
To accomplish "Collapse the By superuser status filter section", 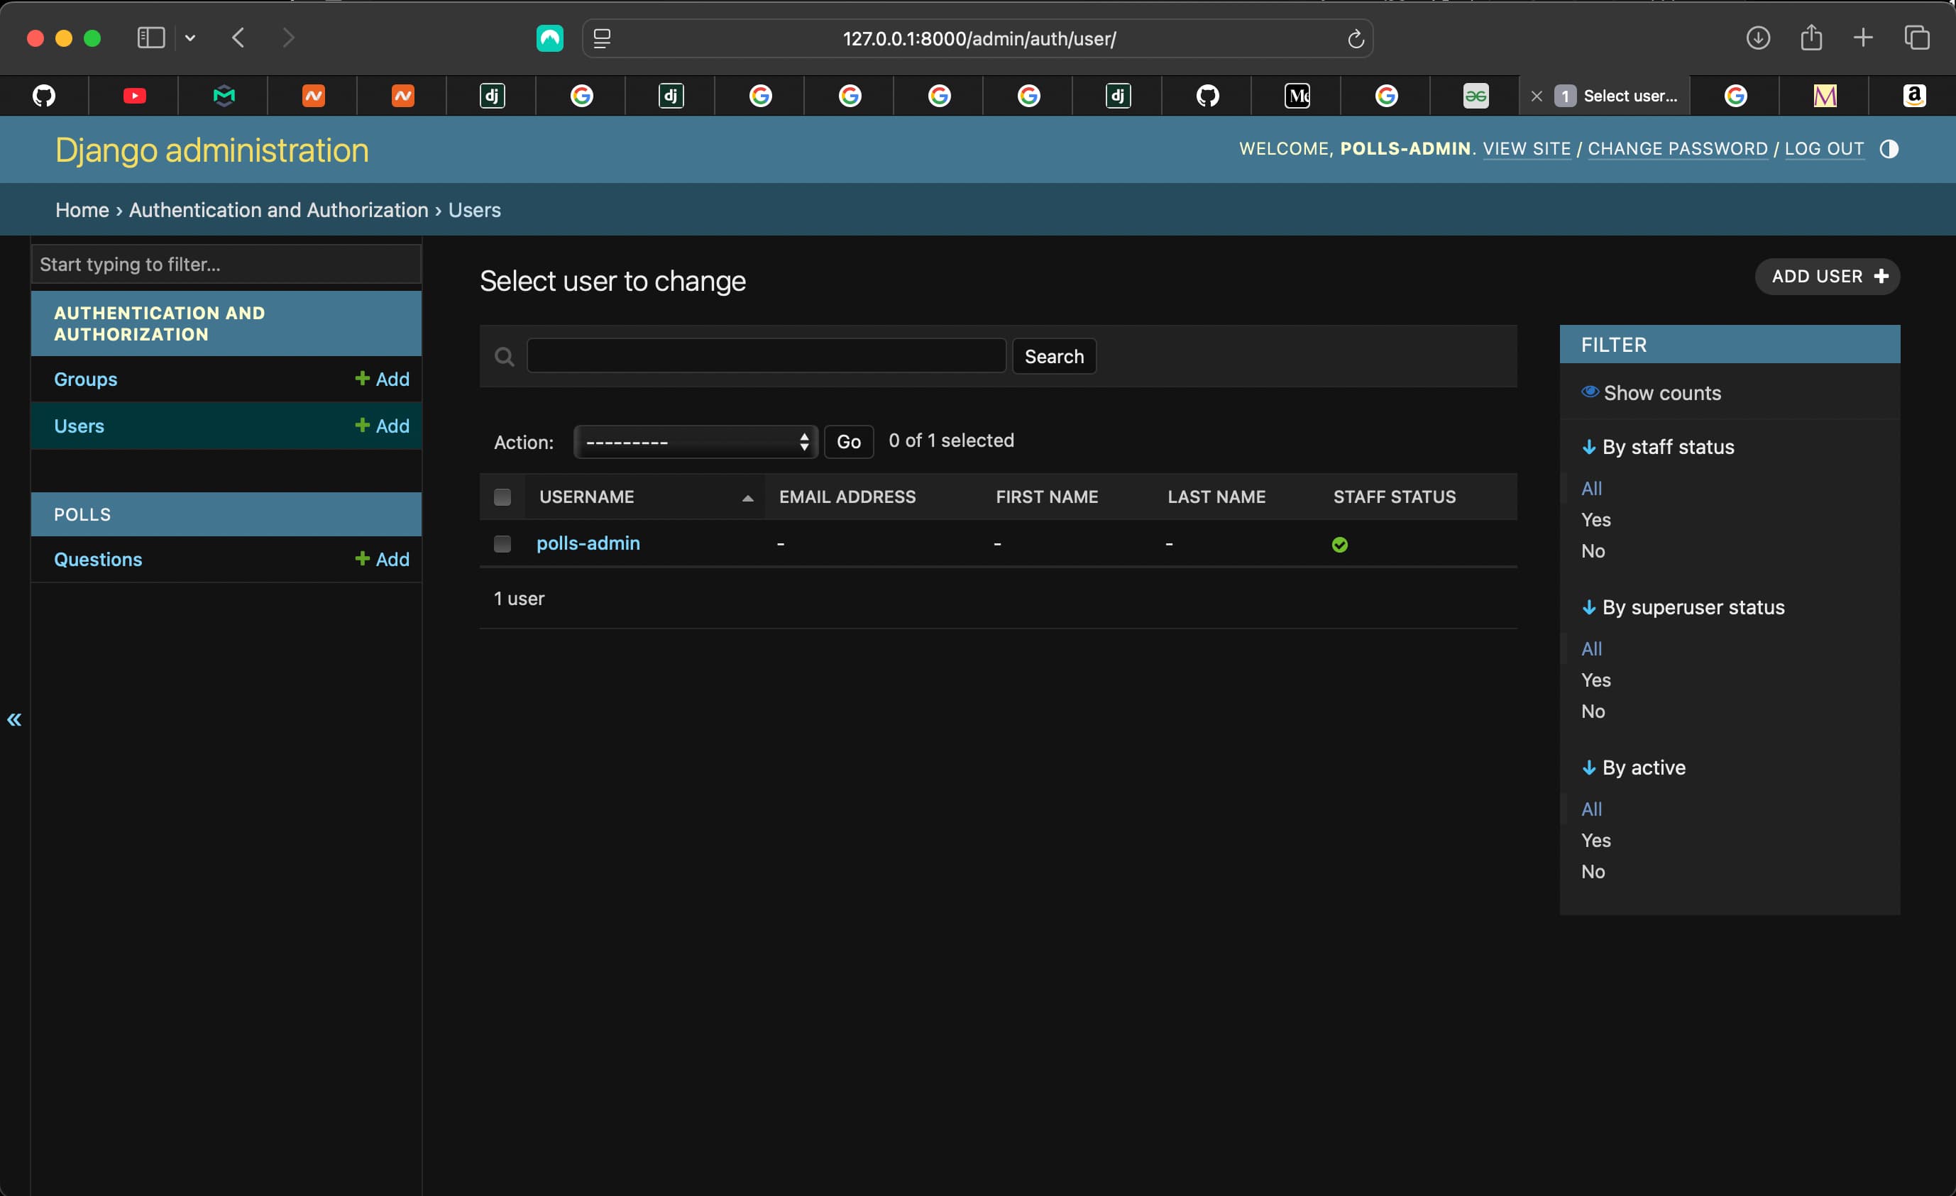I will pyautogui.click(x=1683, y=607).
